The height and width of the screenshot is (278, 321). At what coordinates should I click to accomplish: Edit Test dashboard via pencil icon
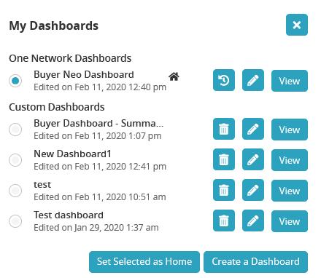point(253,221)
